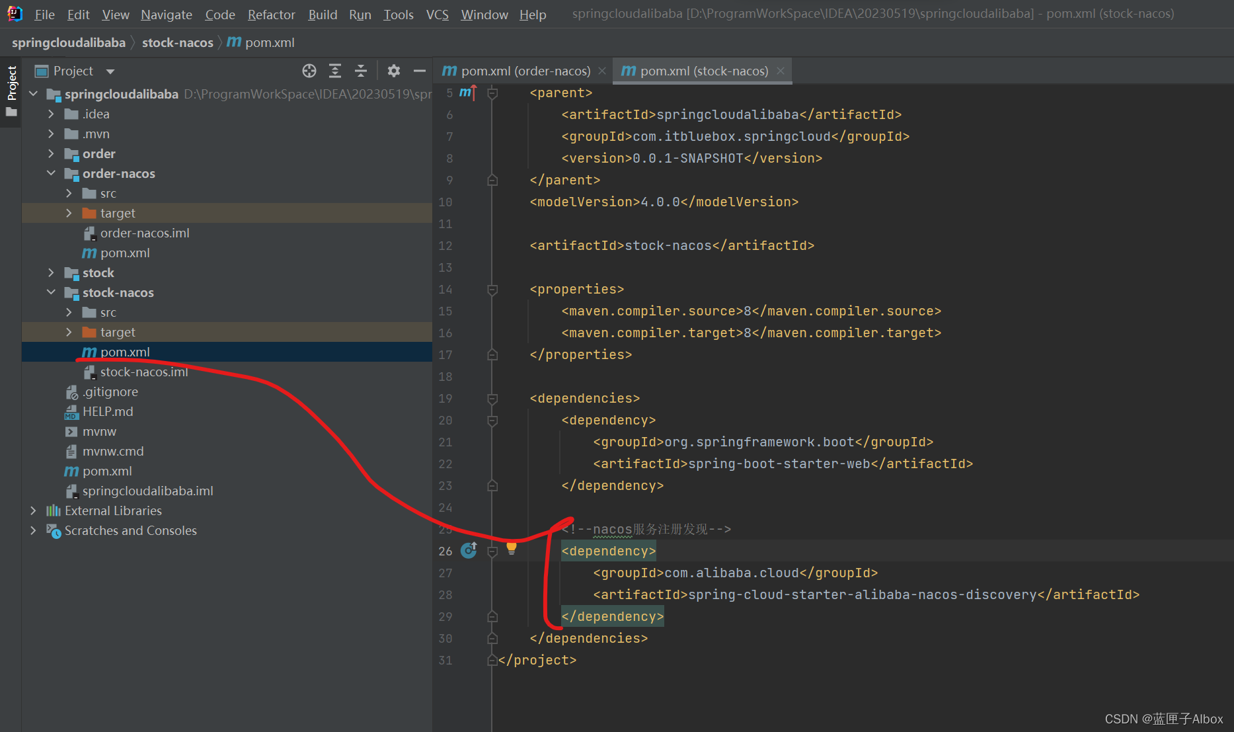Expand the .mvn folder
Screen dimensions: 1234x732
[x=51, y=134]
